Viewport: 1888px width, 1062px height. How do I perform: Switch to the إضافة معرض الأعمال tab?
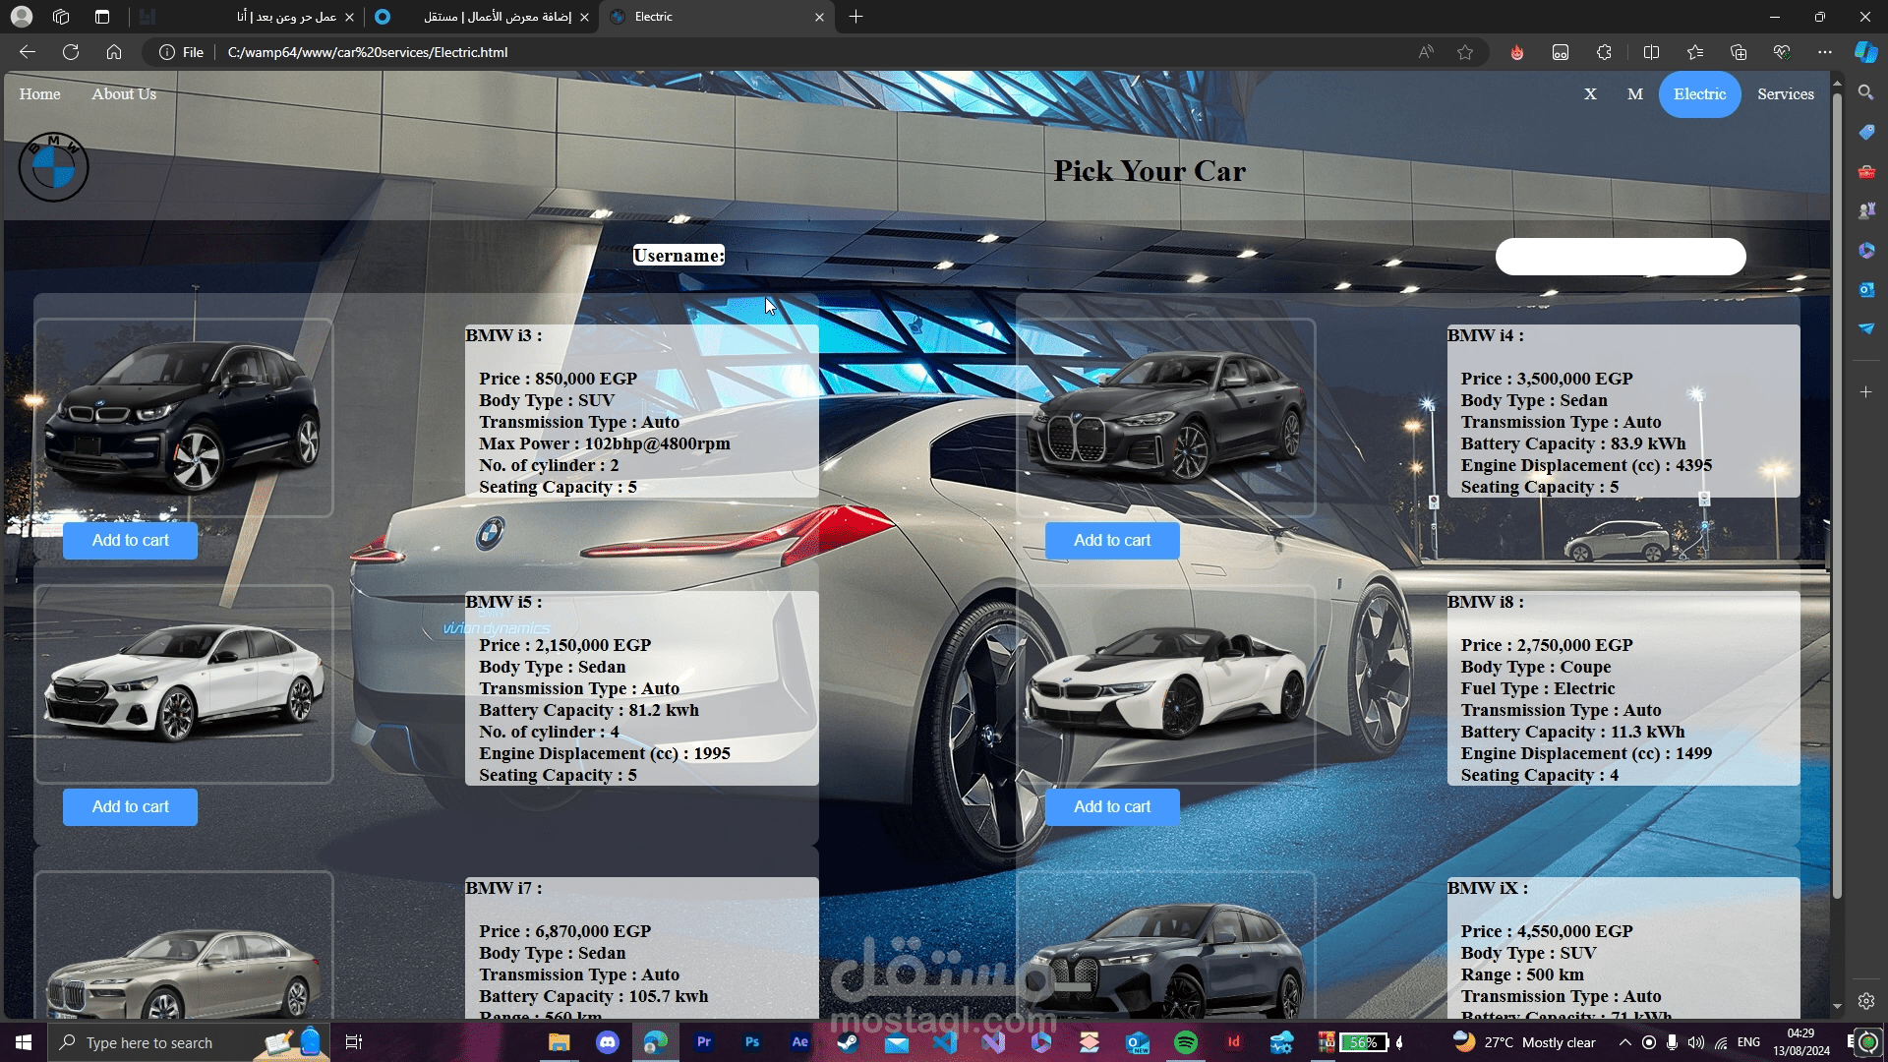pos(482,17)
